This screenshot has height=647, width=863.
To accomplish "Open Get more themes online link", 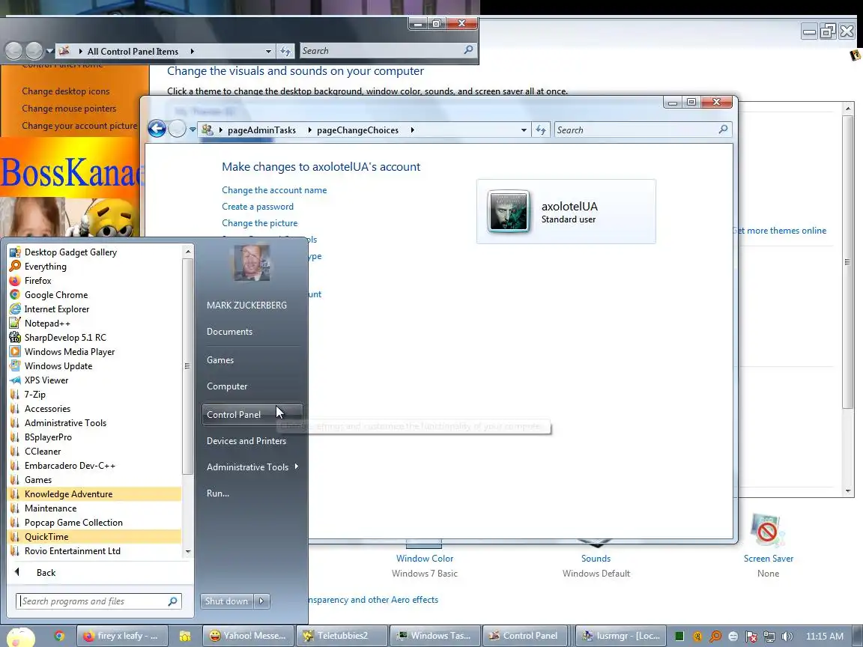I will [x=780, y=231].
